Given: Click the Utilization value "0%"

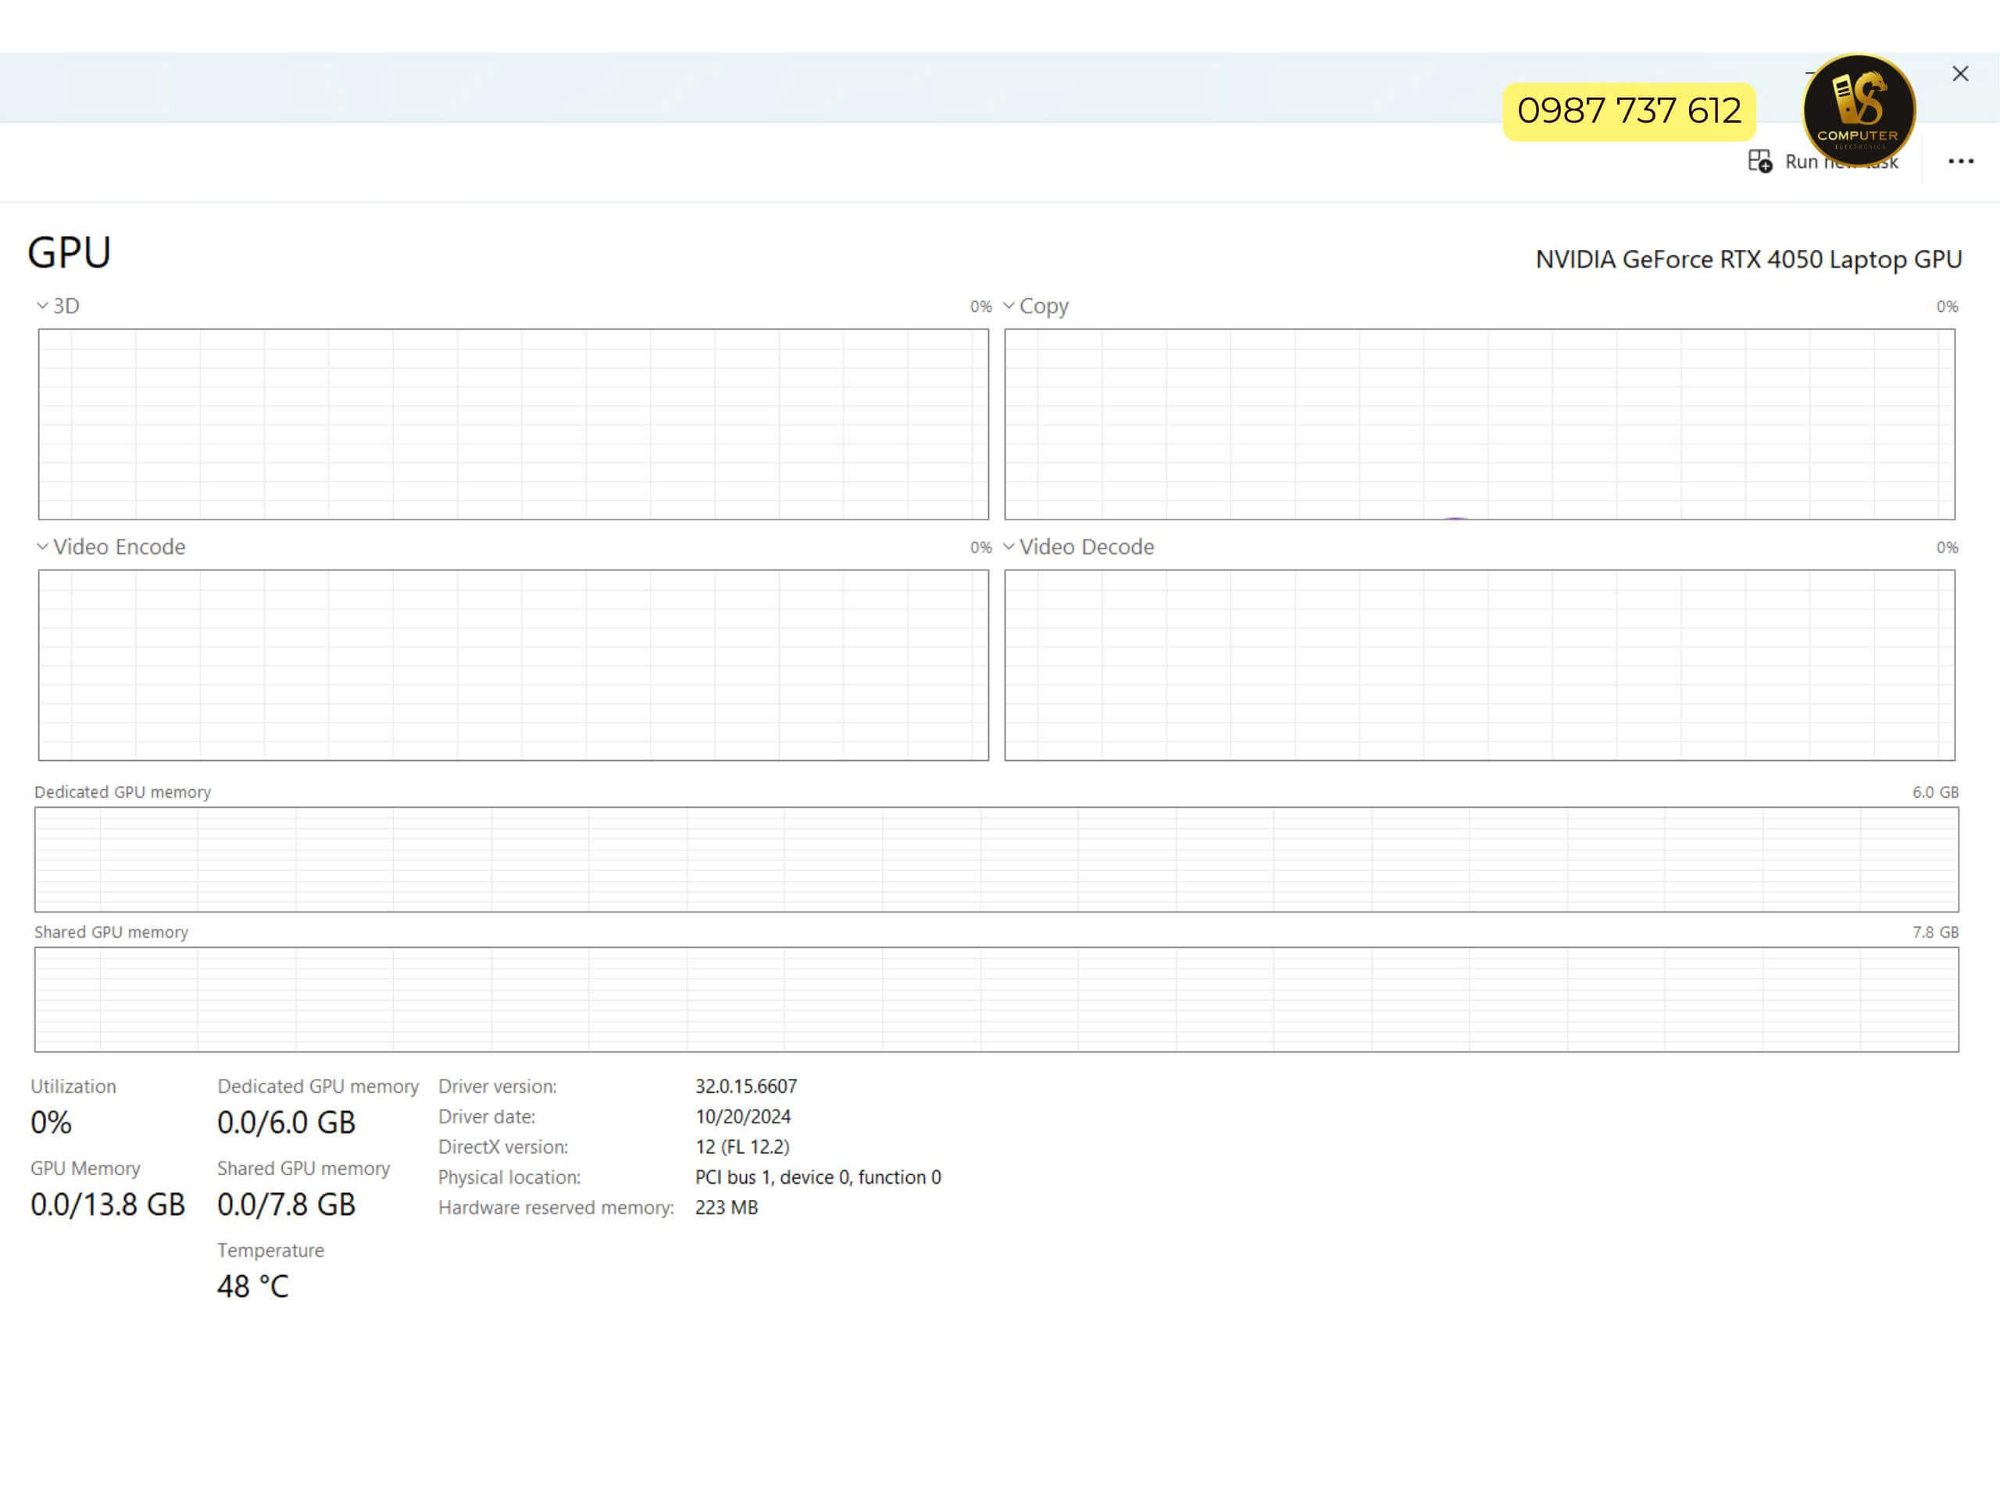Looking at the screenshot, I should point(51,1122).
